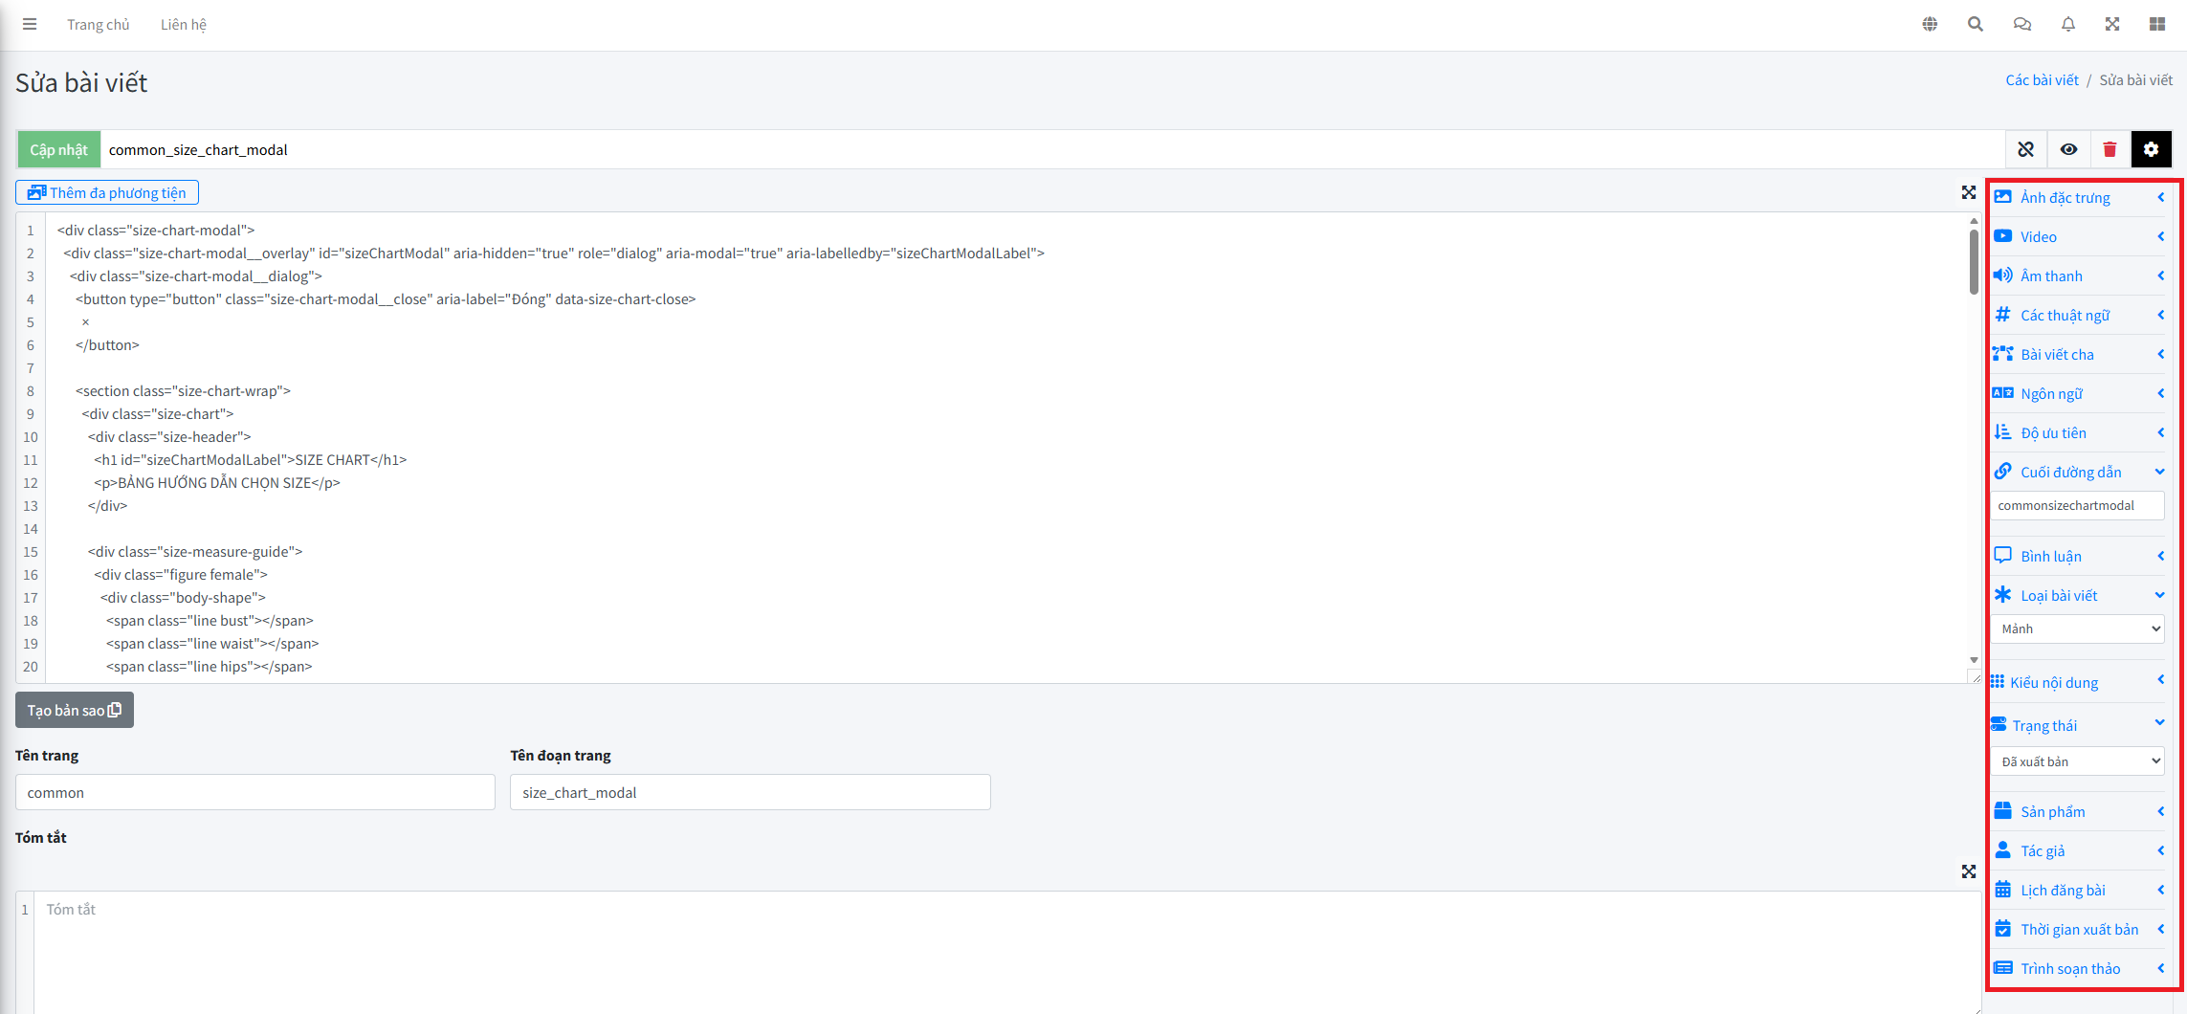Click the hamburger menu icon
This screenshot has height=1014, width=2187.
[30, 24]
